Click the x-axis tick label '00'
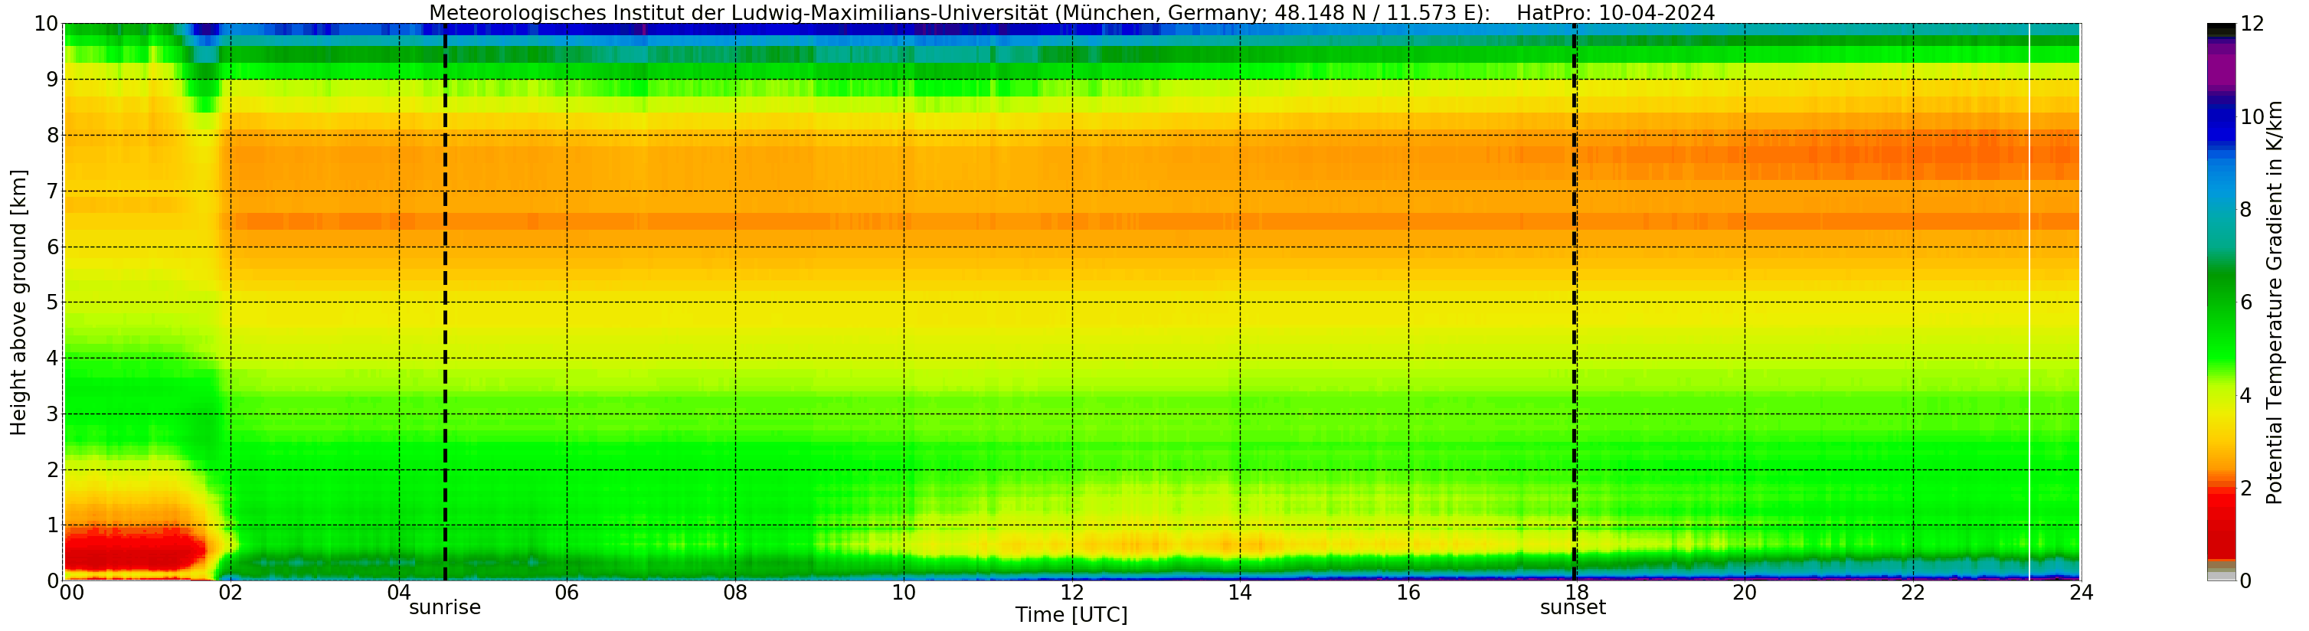Image resolution: width=2309 pixels, height=631 pixels. (72, 593)
